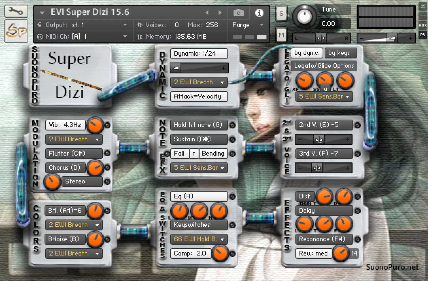Click the Attack=Velocity button
The width and height of the screenshot is (428, 281).
tap(199, 96)
